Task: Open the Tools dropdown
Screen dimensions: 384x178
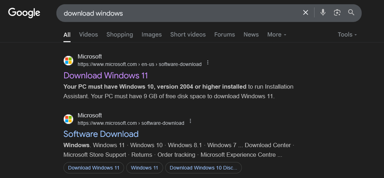Action: (347, 34)
